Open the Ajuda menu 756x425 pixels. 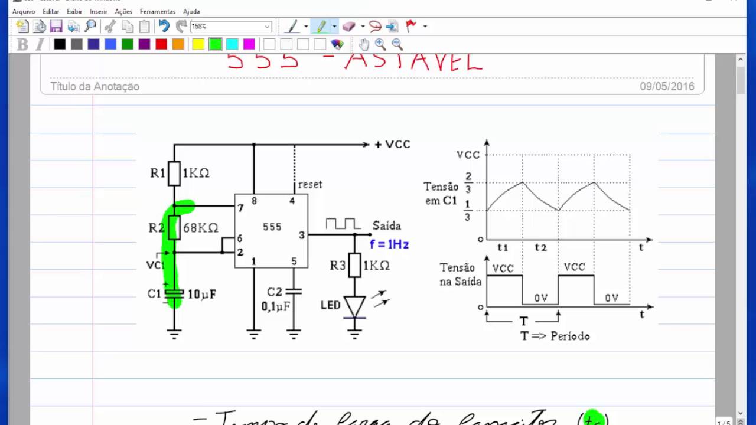[x=191, y=11]
